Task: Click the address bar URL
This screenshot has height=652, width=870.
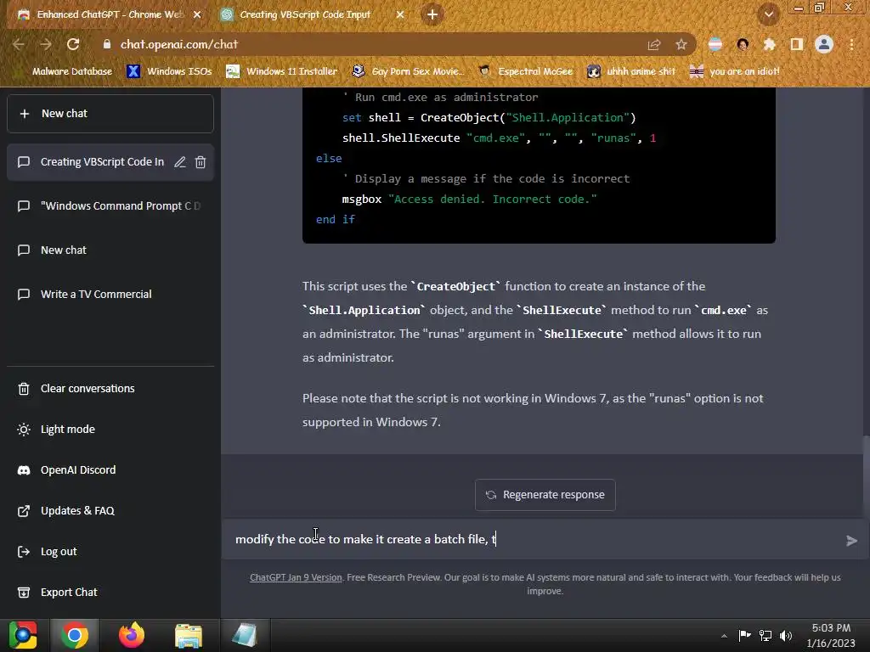Action: (x=179, y=44)
